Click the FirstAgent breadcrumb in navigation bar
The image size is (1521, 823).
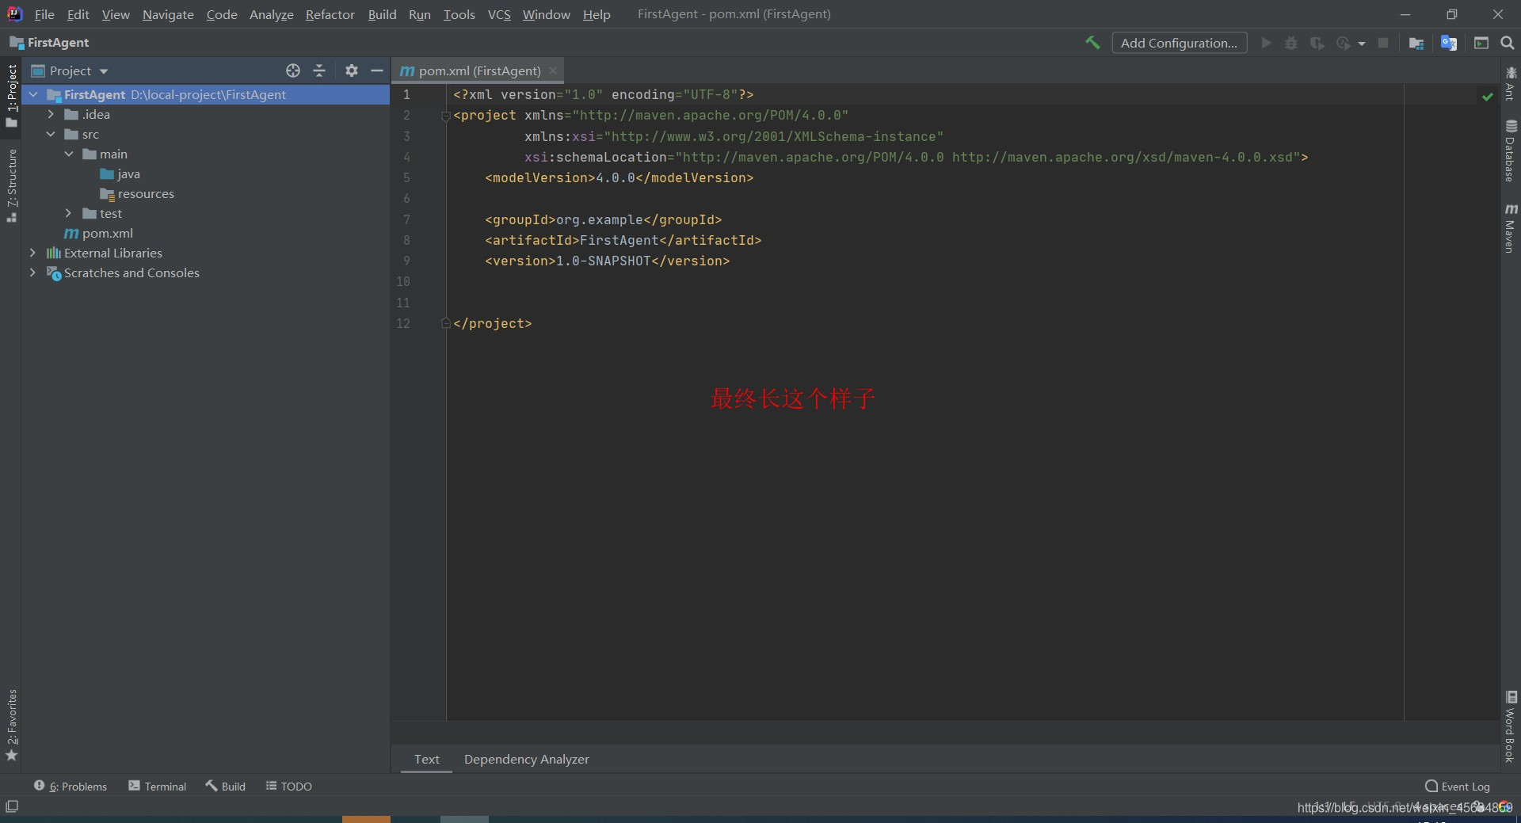tap(50, 43)
